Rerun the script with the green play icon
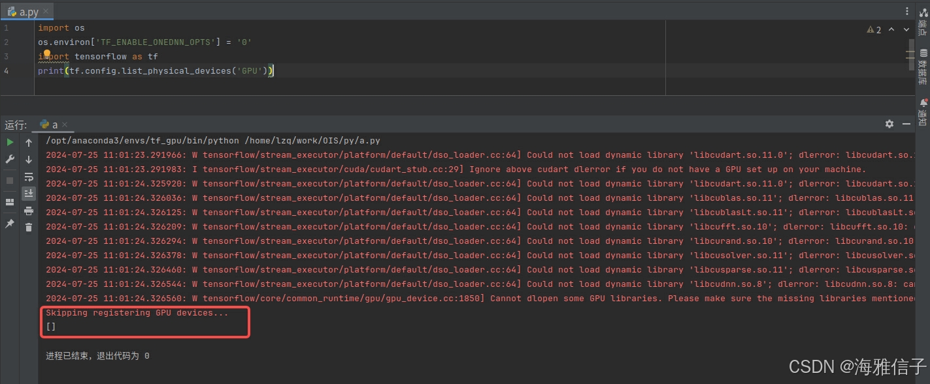Viewport: 930px width, 384px height. [x=10, y=142]
